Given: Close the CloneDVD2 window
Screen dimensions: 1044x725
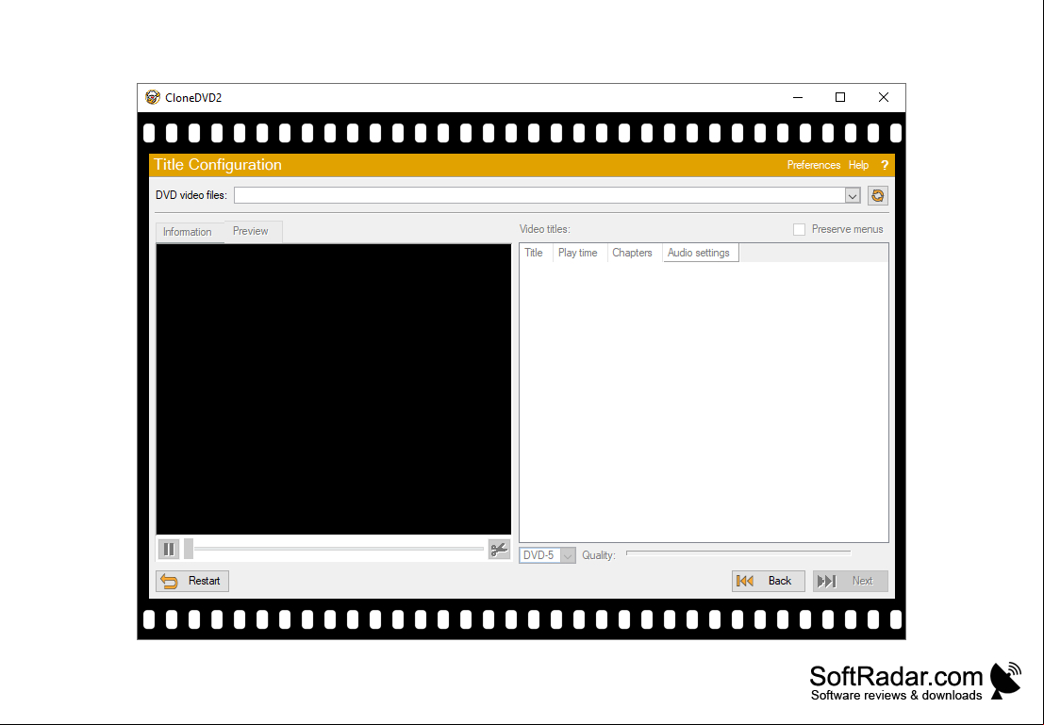Looking at the screenshot, I should [x=884, y=97].
